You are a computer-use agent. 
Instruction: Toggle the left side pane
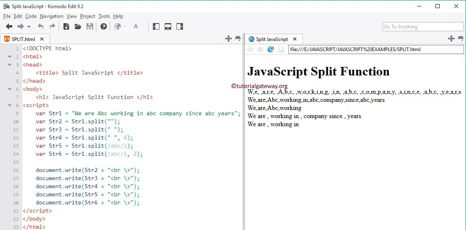pyautogui.click(x=156, y=27)
